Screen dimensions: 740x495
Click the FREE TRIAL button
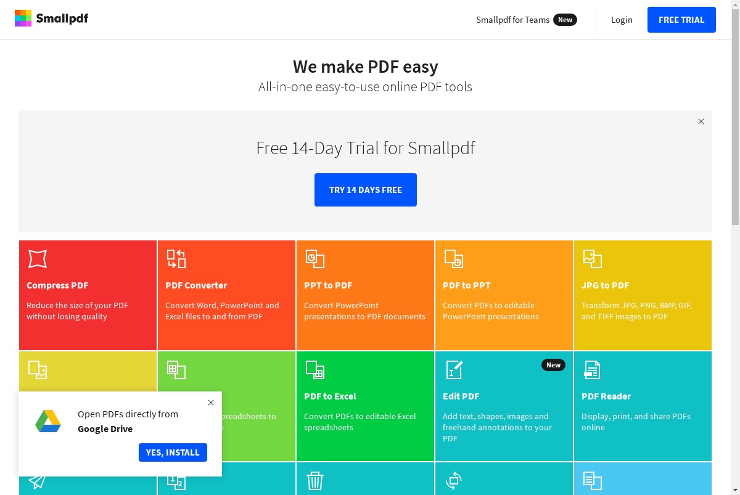pos(681,20)
